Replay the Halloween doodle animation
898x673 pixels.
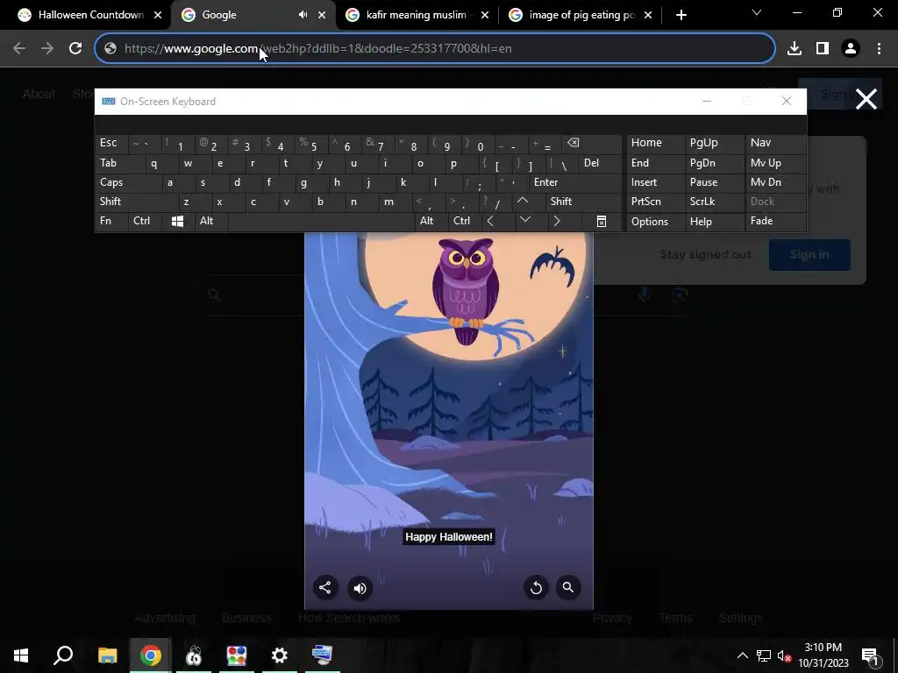pyautogui.click(x=536, y=588)
